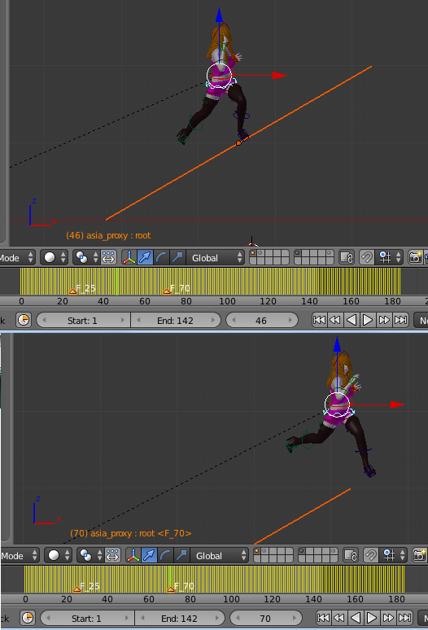Image resolution: width=428 pixels, height=630 pixels.
Task: Click red X axis arrow on frame 70 manipulator
Action: point(397,405)
